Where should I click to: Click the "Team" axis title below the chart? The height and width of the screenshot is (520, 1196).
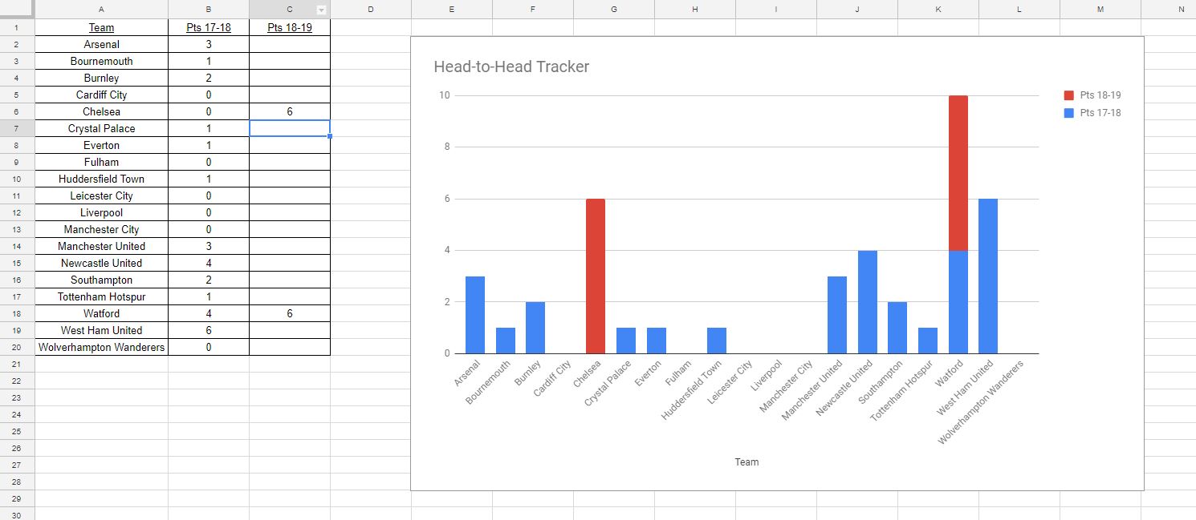[x=746, y=462]
